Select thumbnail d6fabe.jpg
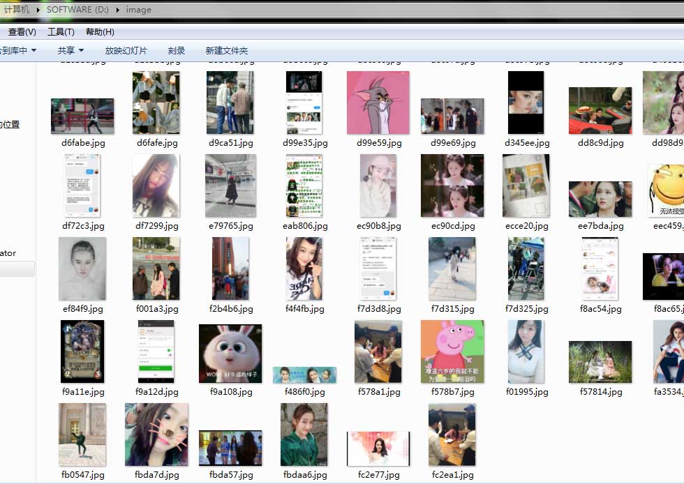 coord(82,116)
